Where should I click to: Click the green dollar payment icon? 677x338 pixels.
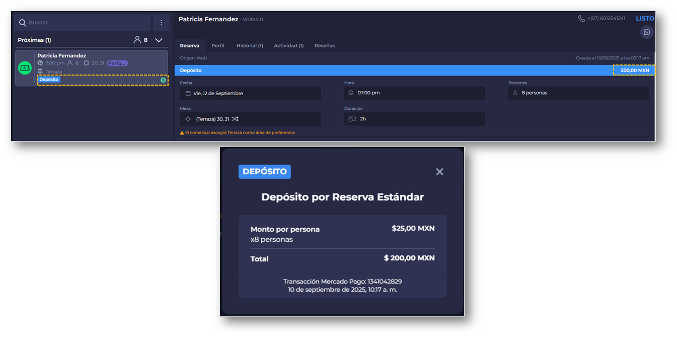163,80
